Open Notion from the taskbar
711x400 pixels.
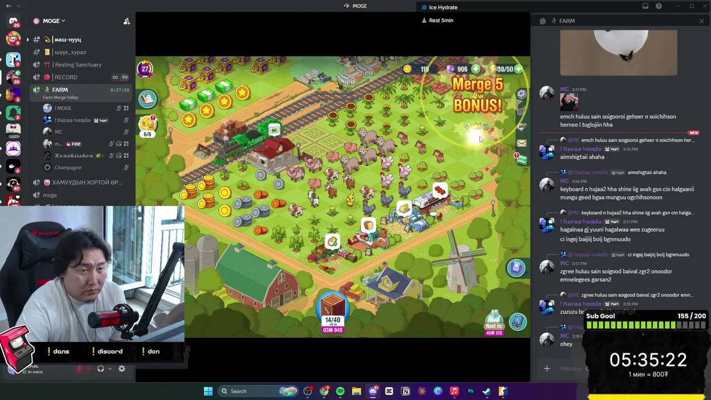click(x=405, y=391)
